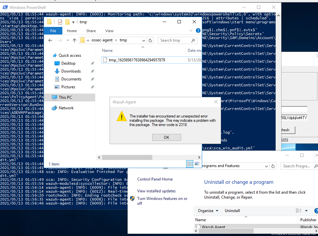Open the view options dropdown arrow in Programs and Features

pyautogui.click(x=306, y=211)
